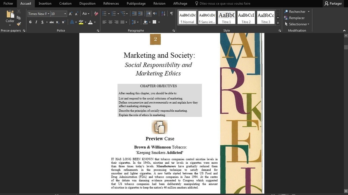Click the Remplacer button
Image resolution: width=348 pixels, height=195 pixels.
point(294,18)
